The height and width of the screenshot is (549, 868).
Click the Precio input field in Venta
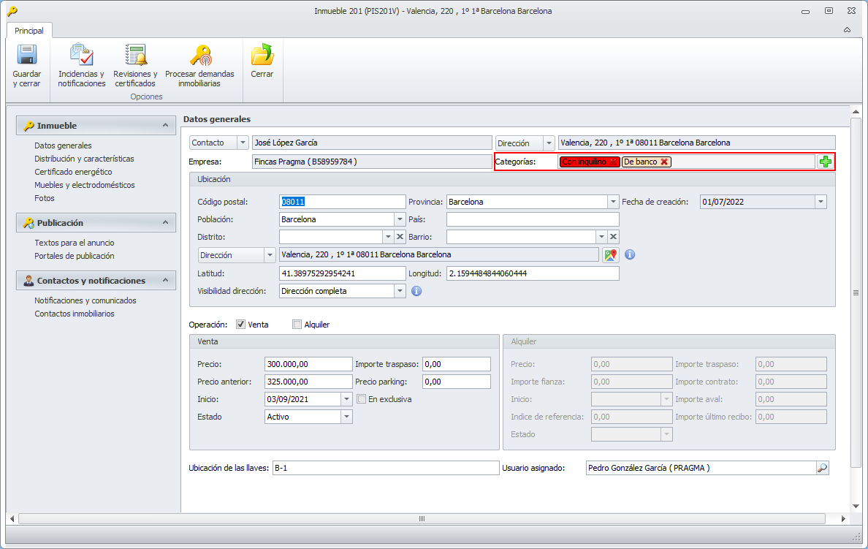pos(308,364)
